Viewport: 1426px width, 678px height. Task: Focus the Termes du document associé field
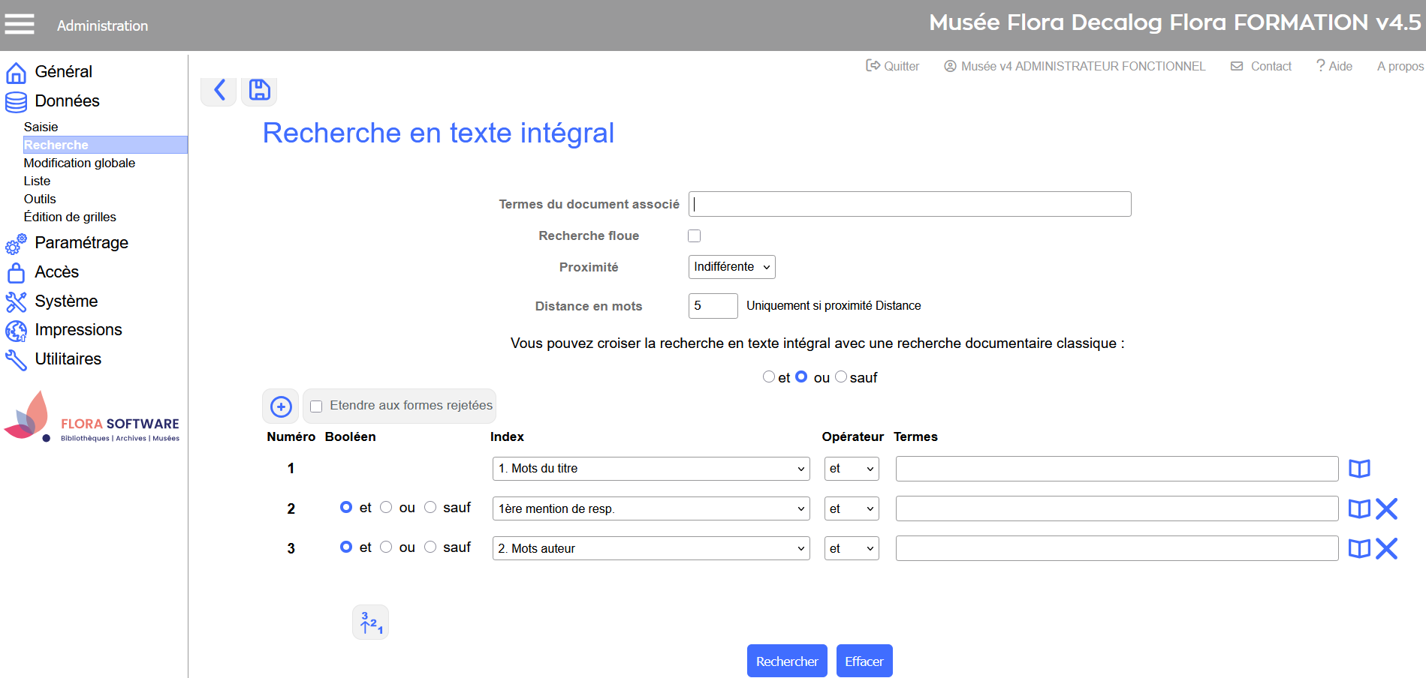pos(909,204)
